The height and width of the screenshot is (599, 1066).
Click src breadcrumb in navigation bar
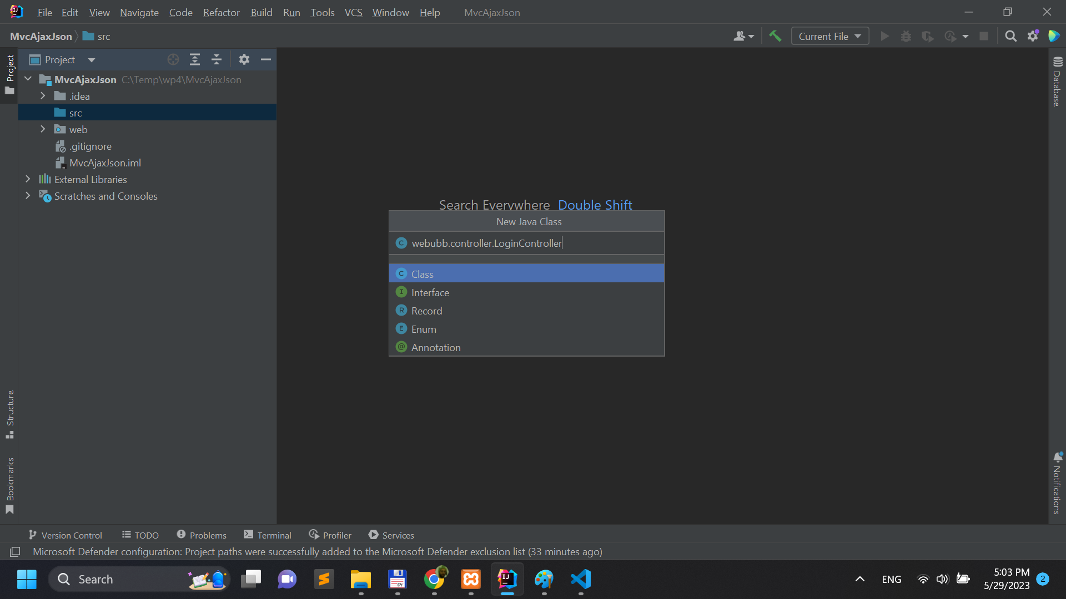point(97,36)
